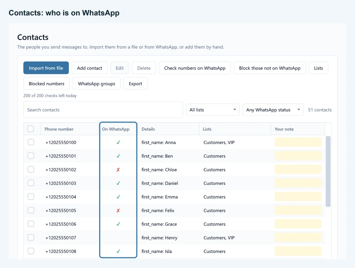Click 'Customers' in Grace's row
Image resolution: width=355 pixels, height=268 pixels.
tap(215, 224)
